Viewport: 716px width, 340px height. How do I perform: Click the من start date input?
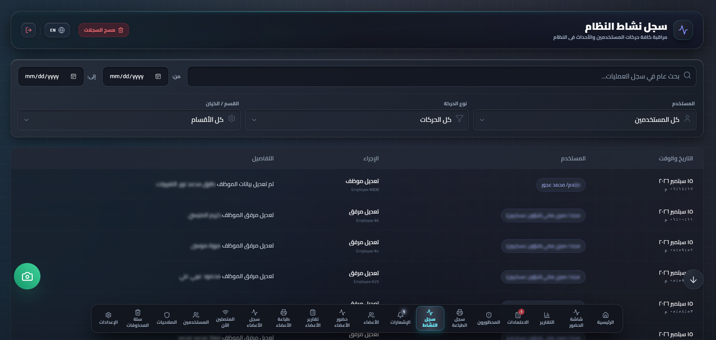point(135,77)
